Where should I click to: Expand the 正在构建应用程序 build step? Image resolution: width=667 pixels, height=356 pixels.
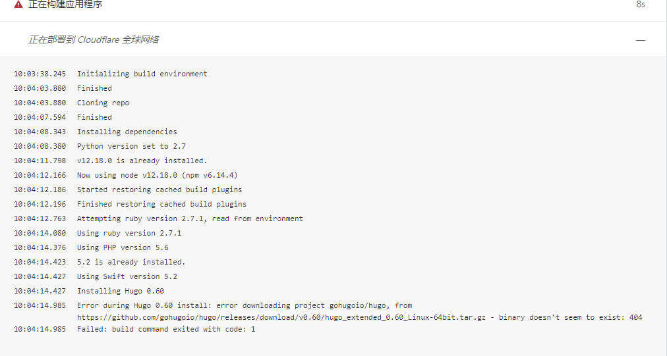(x=65, y=5)
